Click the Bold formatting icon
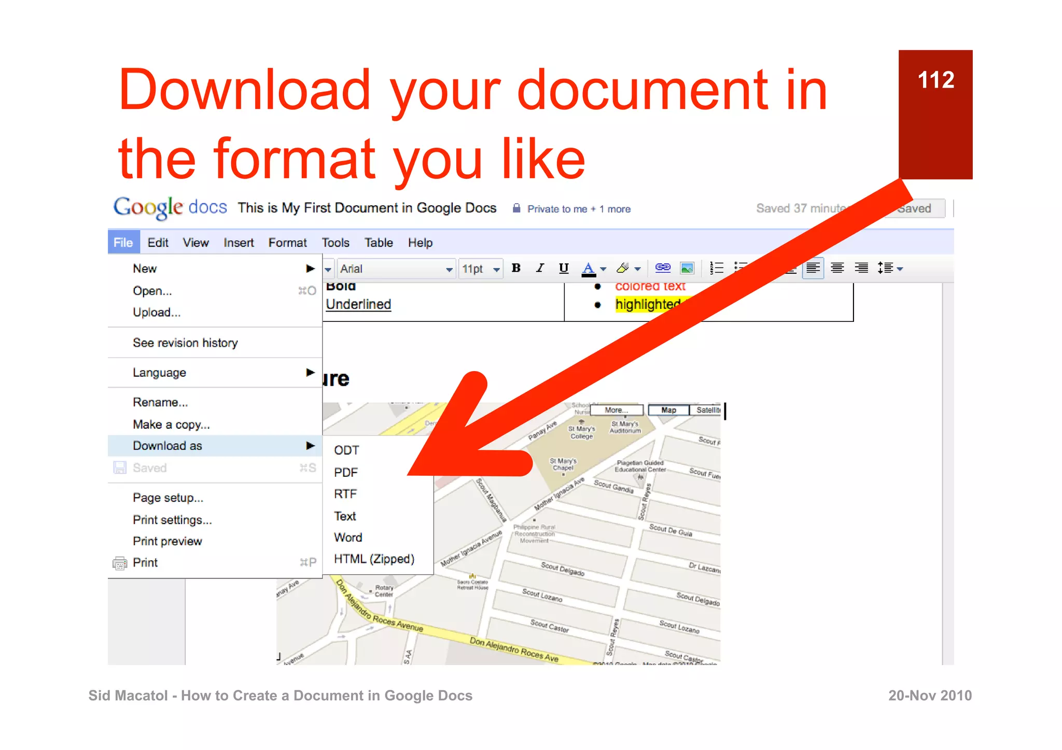The height and width of the screenshot is (750, 1062). 516,268
